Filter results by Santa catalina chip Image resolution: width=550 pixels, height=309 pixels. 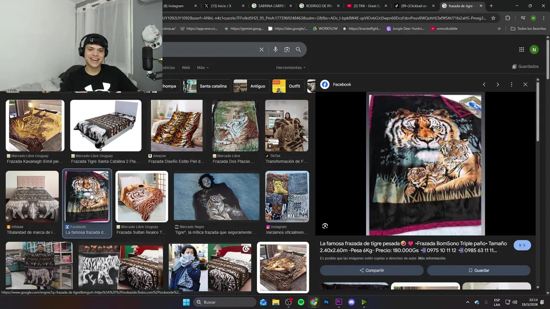pos(207,86)
